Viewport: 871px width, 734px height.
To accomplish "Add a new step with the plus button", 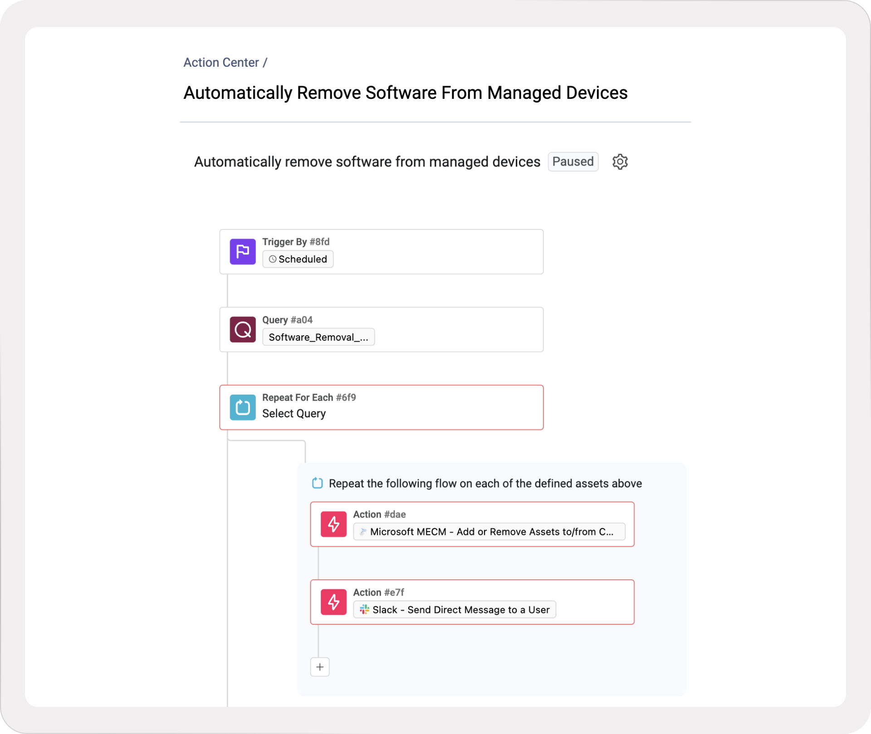I will coord(320,667).
